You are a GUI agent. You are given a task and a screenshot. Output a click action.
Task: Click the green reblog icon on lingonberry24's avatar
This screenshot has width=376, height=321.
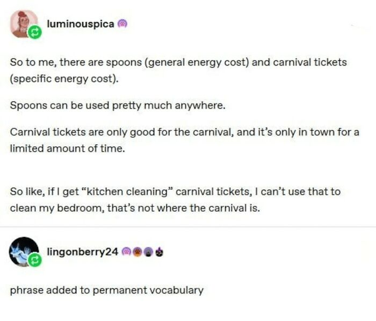35,261
